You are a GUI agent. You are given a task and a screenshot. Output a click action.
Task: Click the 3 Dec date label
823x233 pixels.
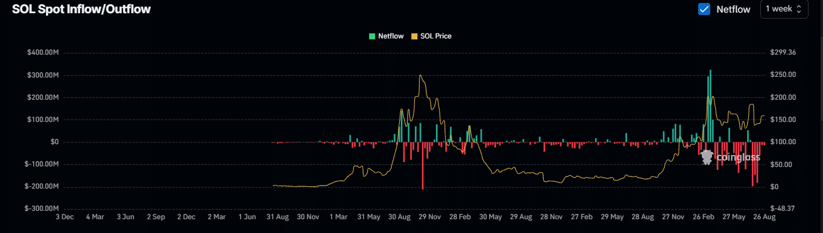(x=64, y=217)
